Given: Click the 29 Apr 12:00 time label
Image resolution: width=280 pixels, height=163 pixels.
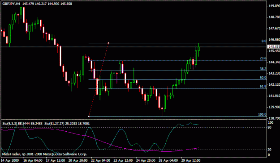Looking at the screenshot, I should tap(191, 160).
